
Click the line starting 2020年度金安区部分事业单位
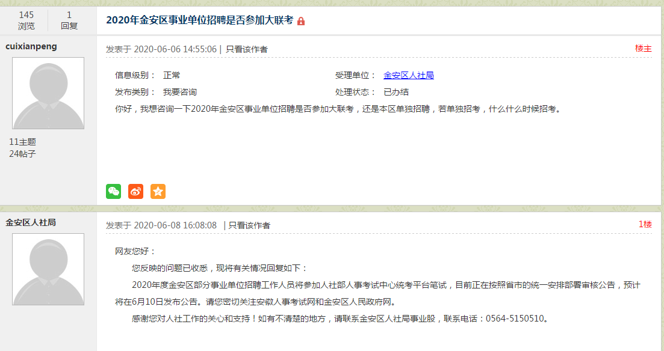click(386, 285)
